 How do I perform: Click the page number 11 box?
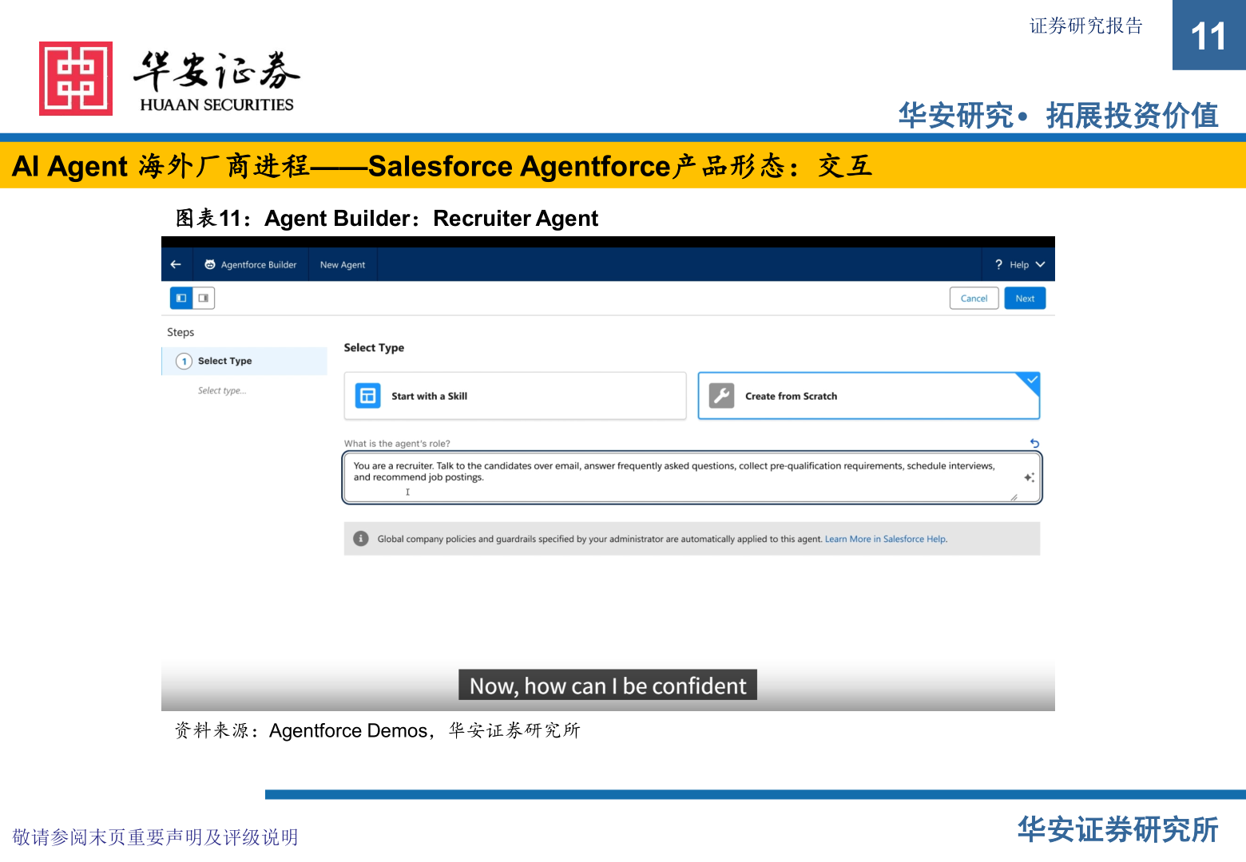click(1208, 35)
